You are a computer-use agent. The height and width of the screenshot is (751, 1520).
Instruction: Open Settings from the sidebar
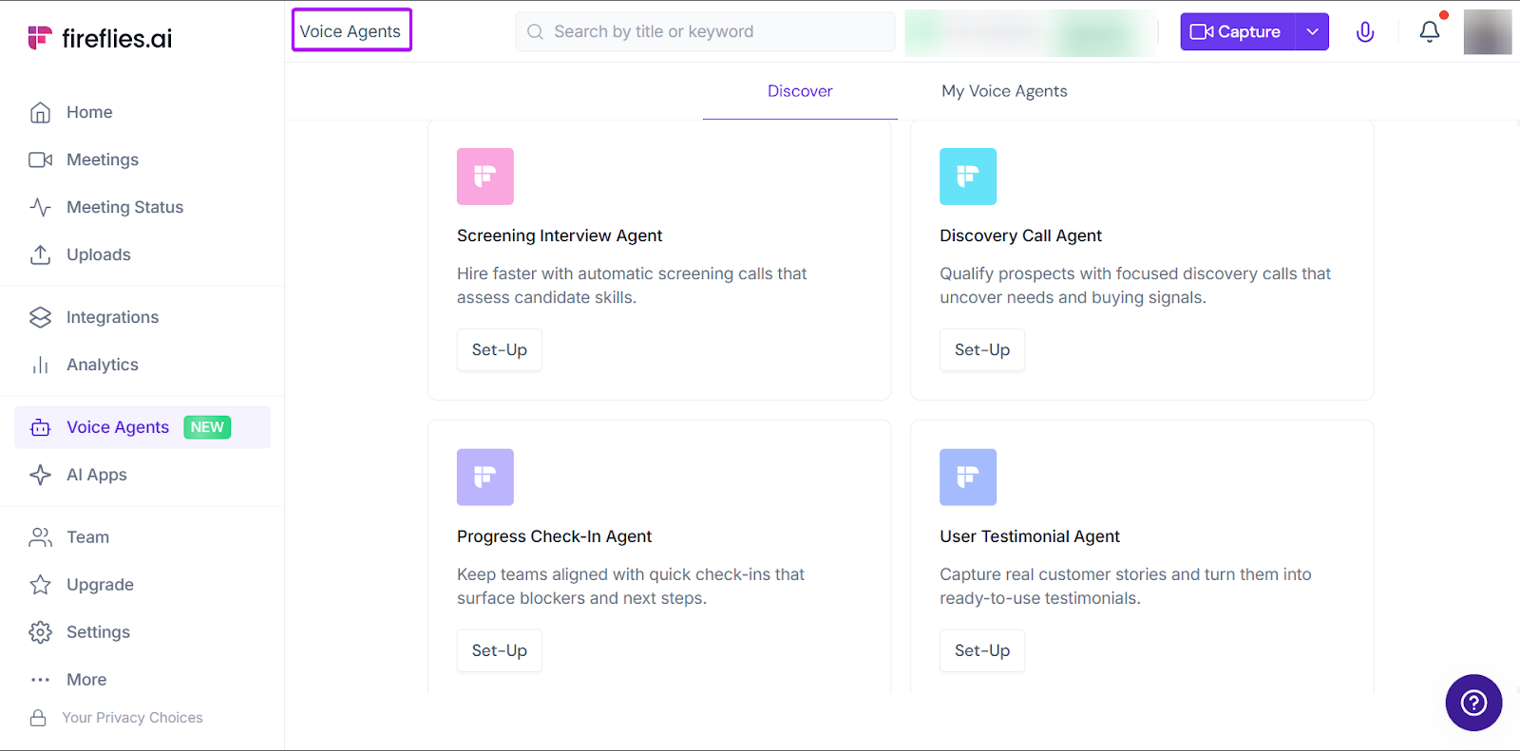click(98, 632)
